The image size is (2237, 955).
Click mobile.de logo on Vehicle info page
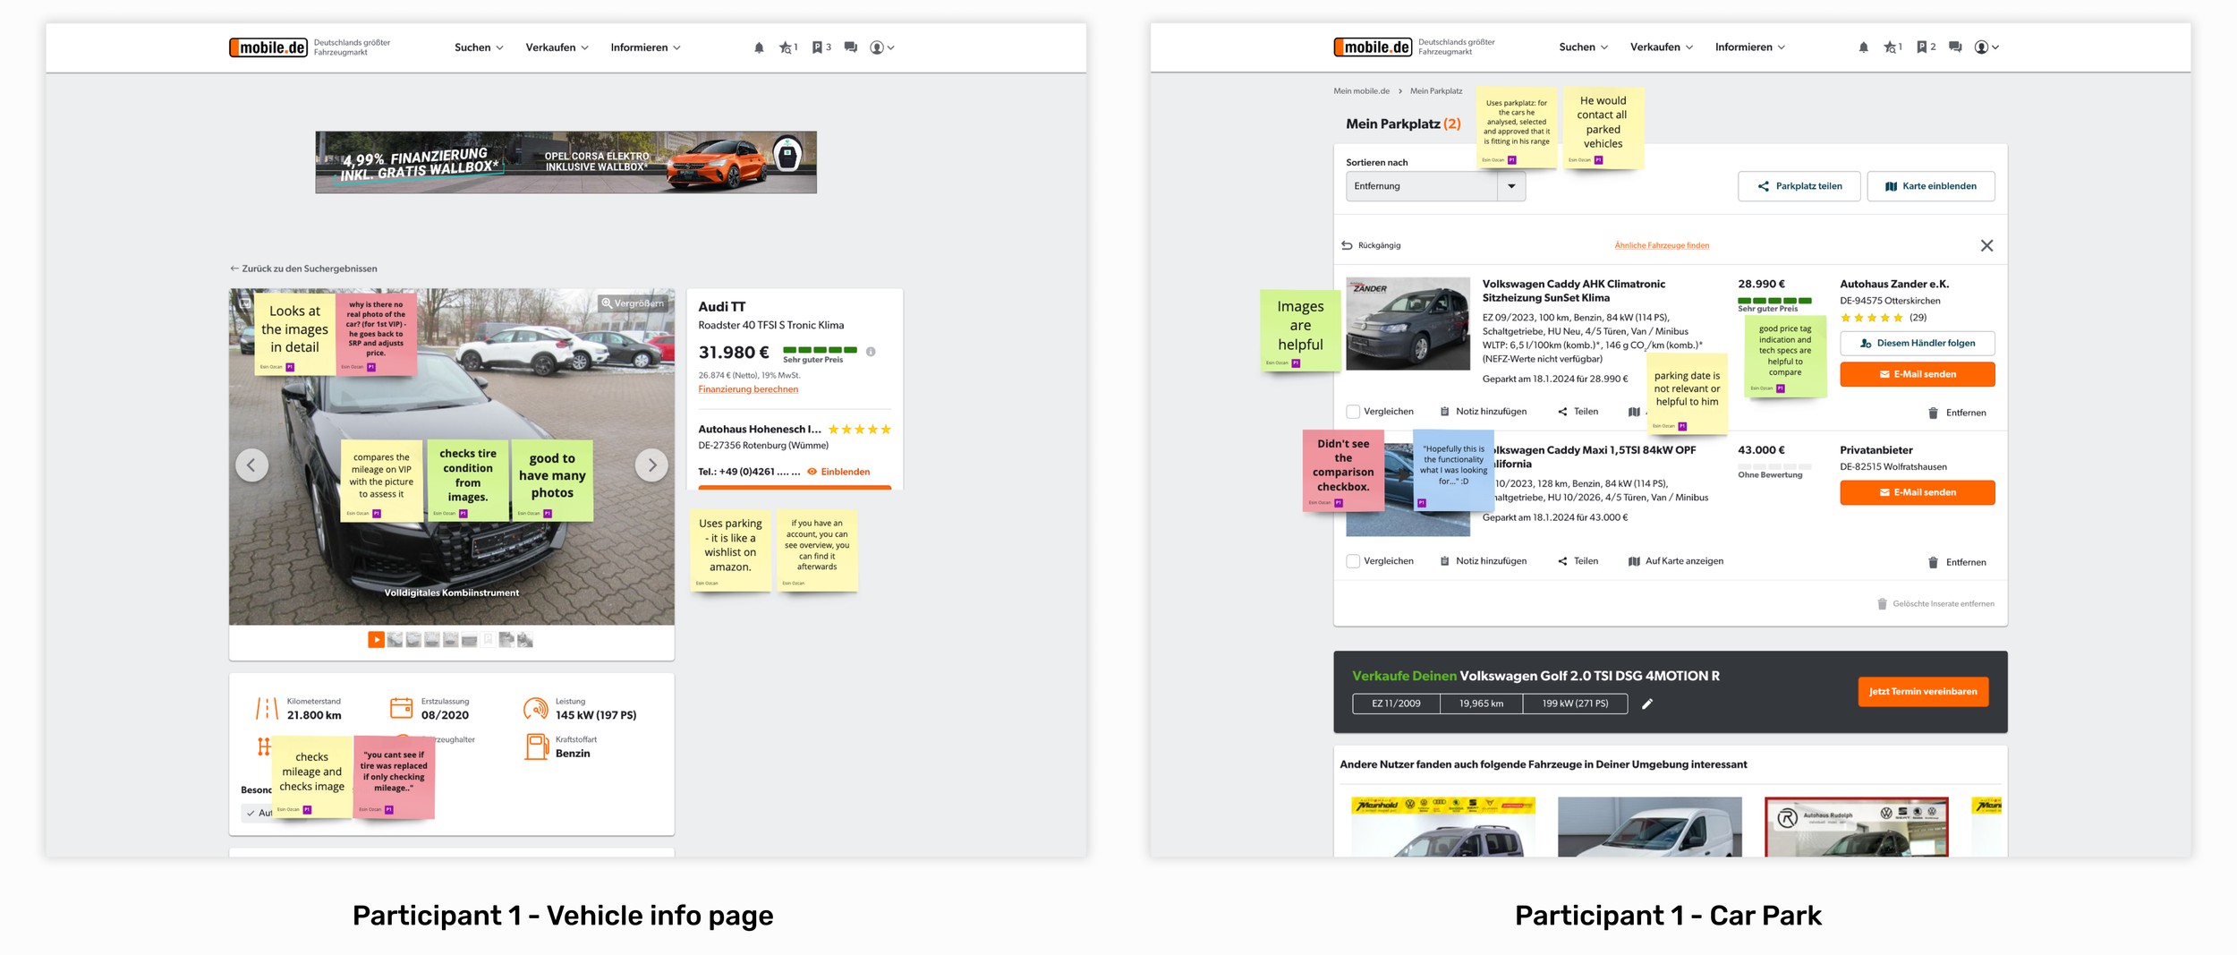pos(268,47)
